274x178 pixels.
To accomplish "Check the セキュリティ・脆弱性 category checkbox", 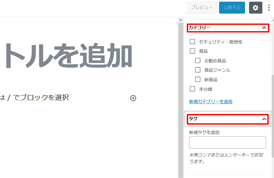I will tap(192, 41).
